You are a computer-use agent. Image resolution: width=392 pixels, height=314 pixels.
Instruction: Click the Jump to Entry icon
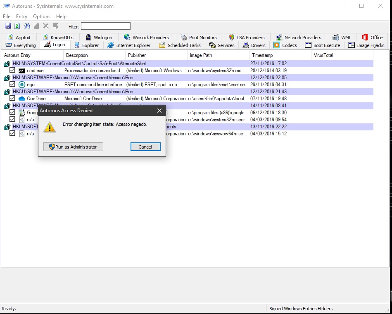tap(55, 26)
